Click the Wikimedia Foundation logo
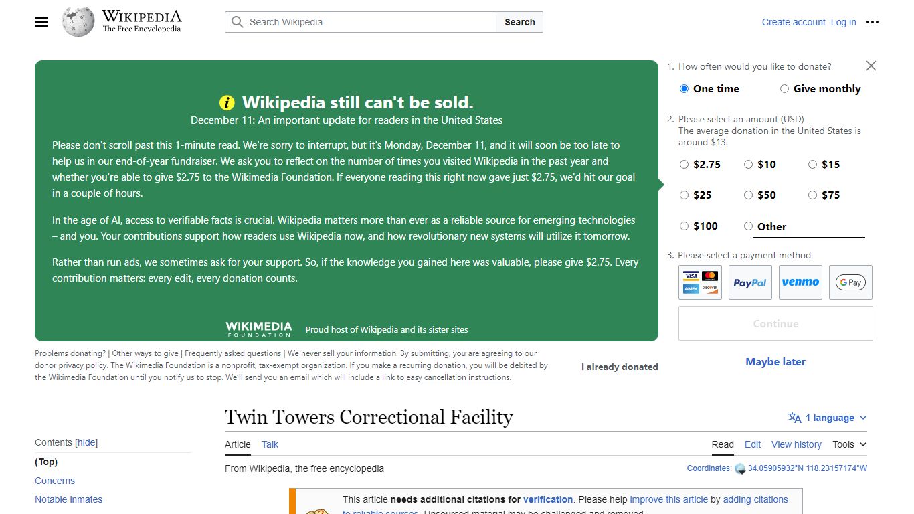 coord(259,329)
